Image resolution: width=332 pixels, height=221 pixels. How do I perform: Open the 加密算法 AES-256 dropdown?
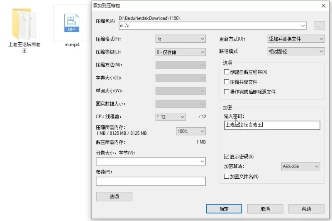tap(300, 166)
